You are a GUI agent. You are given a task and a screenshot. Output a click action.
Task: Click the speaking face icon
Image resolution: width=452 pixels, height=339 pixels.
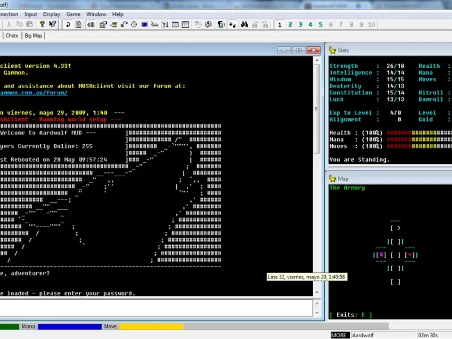point(221,24)
